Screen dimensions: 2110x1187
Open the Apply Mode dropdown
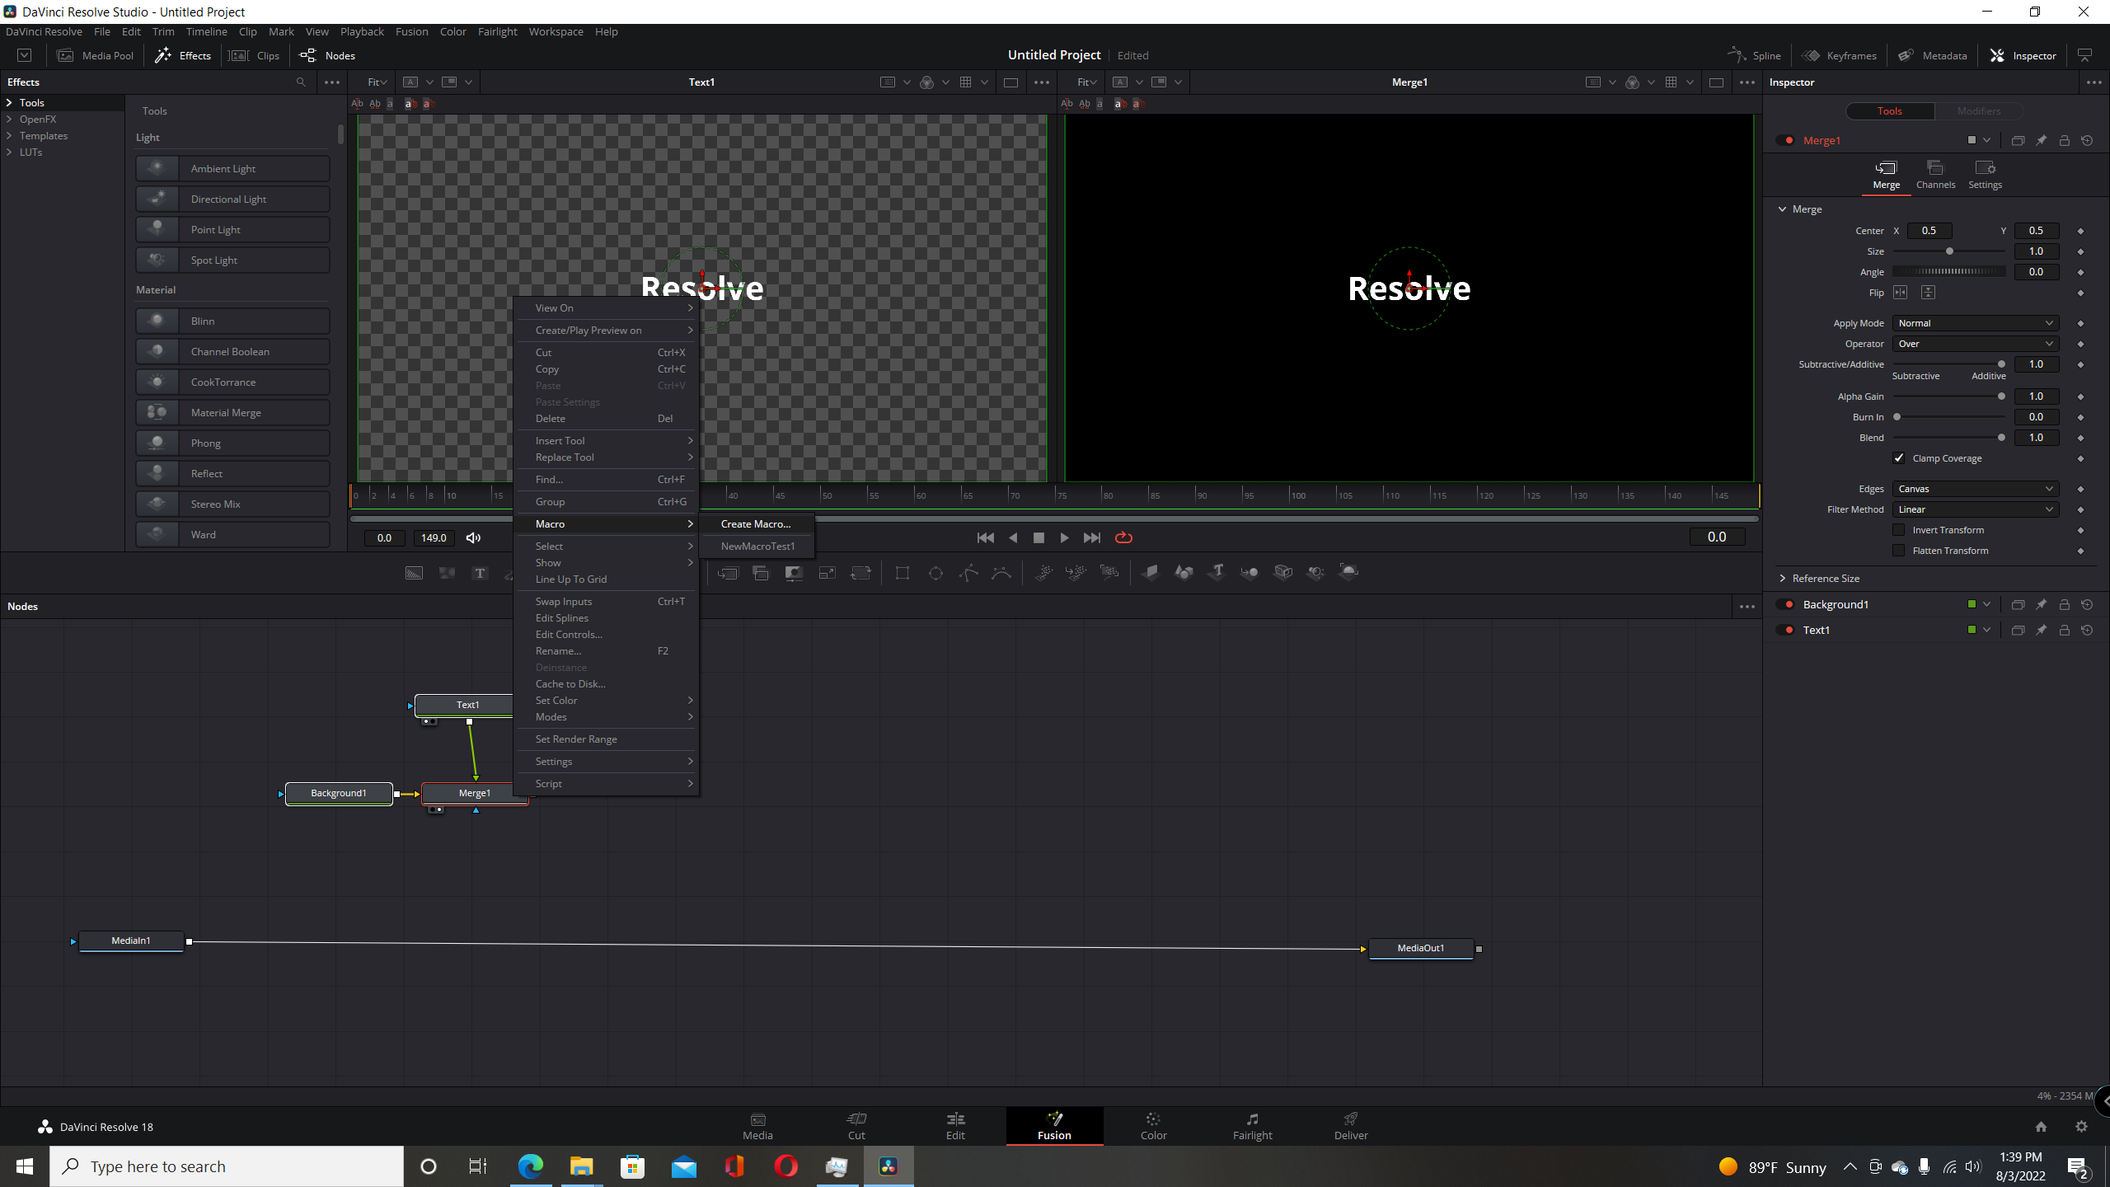point(1976,323)
